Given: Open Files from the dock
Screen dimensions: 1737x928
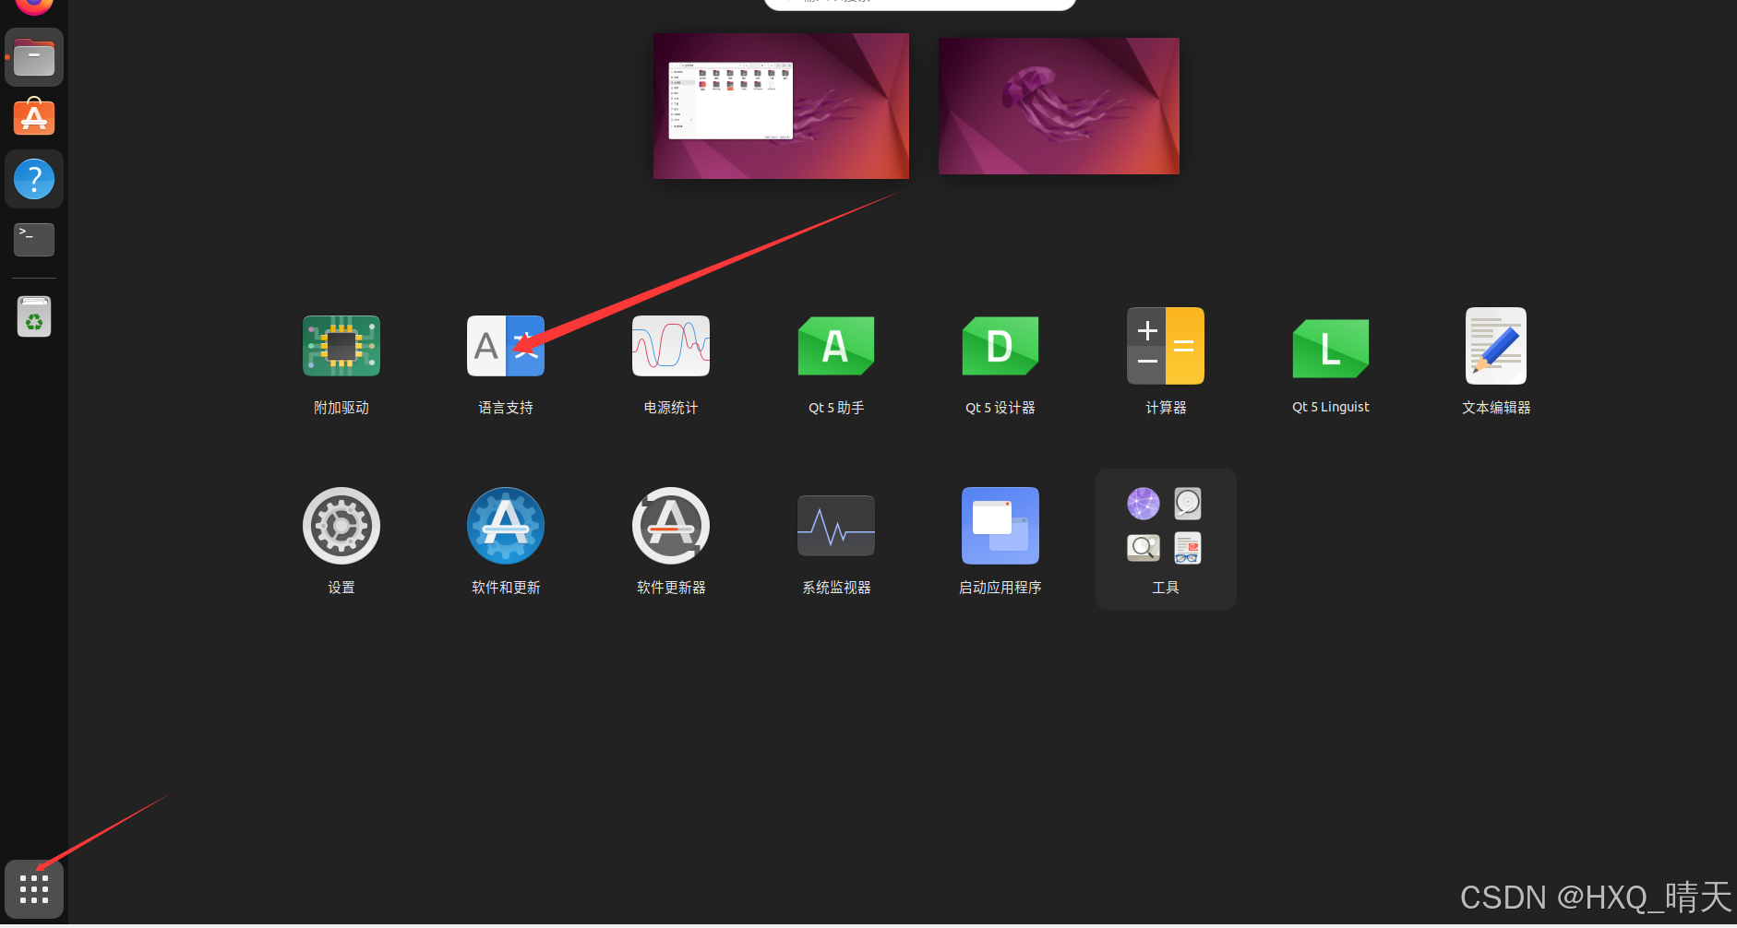Looking at the screenshot, I should [34, 57].
